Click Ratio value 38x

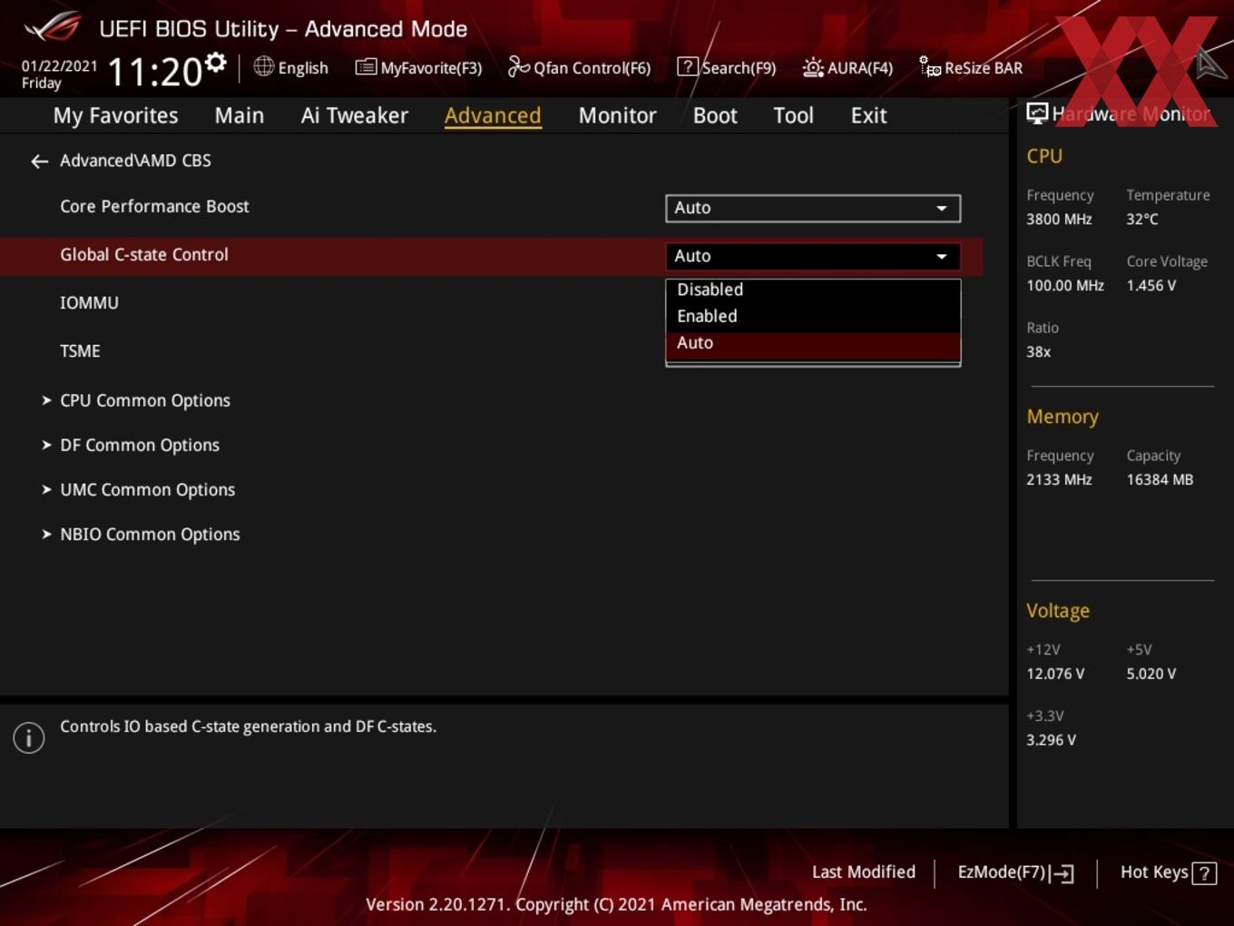tap(1038, 351)
